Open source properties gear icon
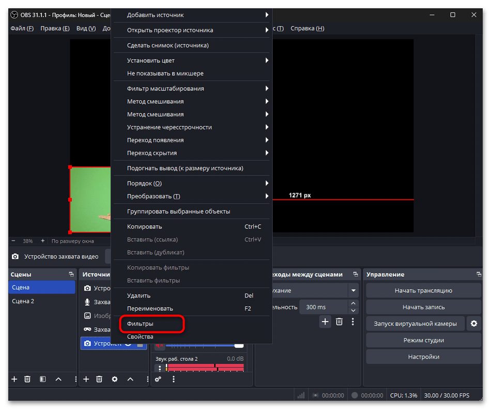491x409 pixels. click(x=115, y=379)
